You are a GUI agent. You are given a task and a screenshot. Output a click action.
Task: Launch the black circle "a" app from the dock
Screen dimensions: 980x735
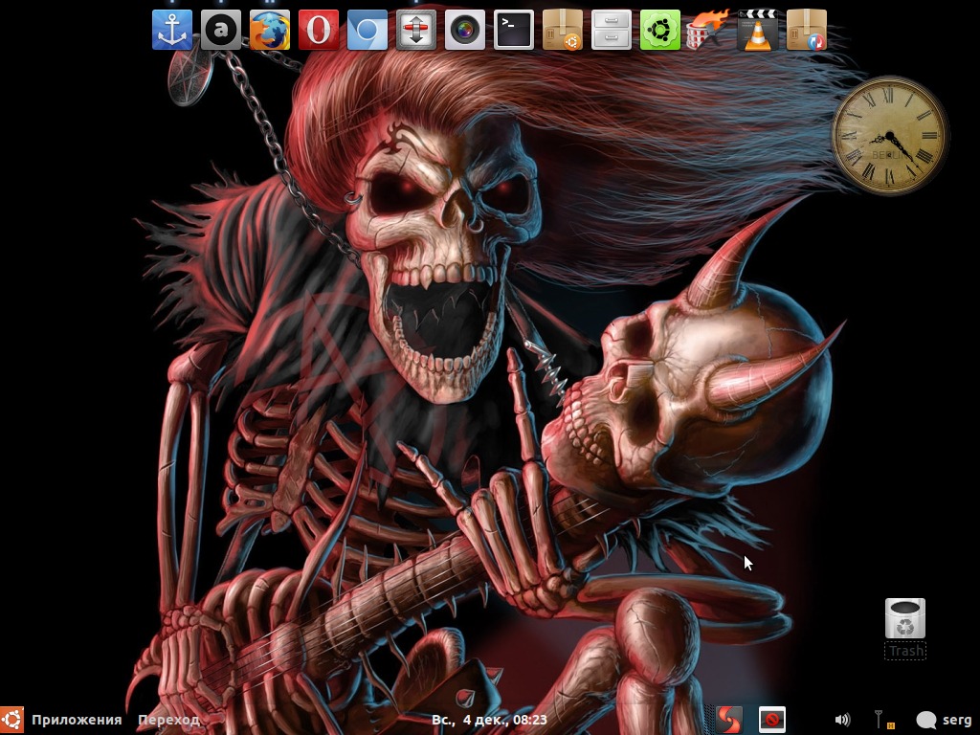point(221,30)
